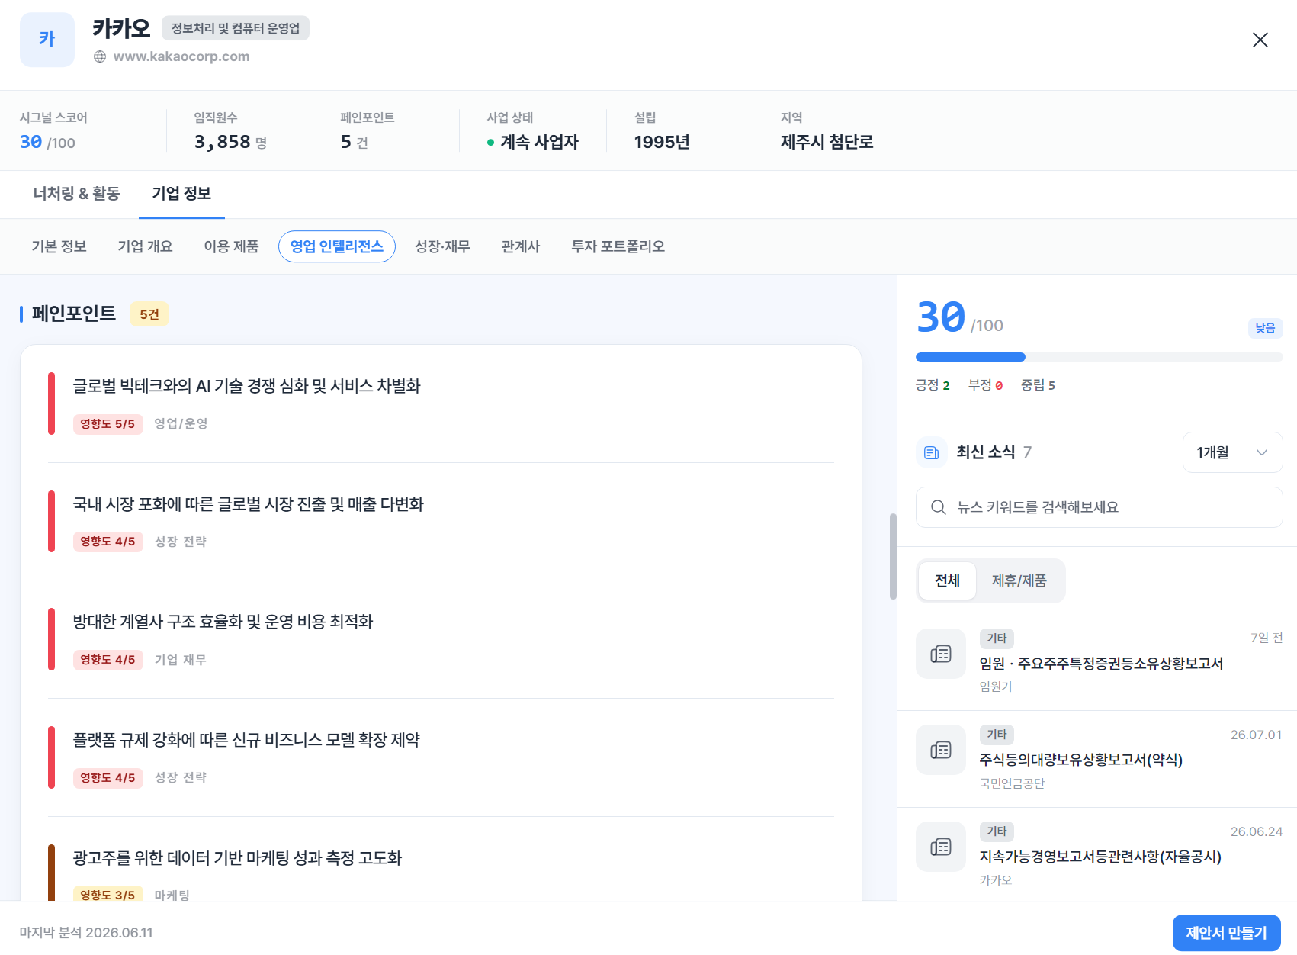
Task: Click the 제주시 첨단로 region value
Action: point(827,142)
